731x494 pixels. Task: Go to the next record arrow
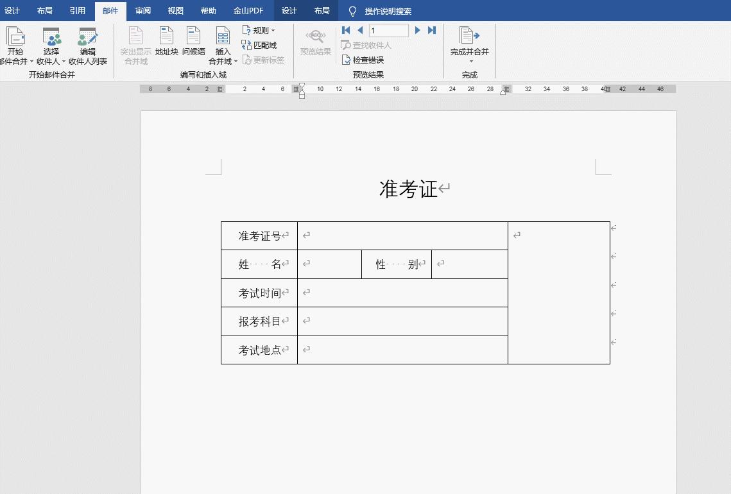tap(417, 30)
